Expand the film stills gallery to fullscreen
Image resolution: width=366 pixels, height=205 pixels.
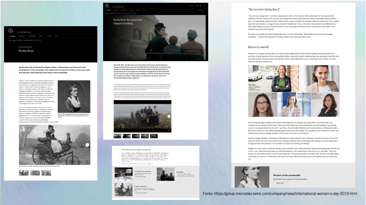[x=169, y=130]
